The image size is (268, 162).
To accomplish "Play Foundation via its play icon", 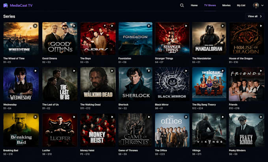I will (149, 26).
